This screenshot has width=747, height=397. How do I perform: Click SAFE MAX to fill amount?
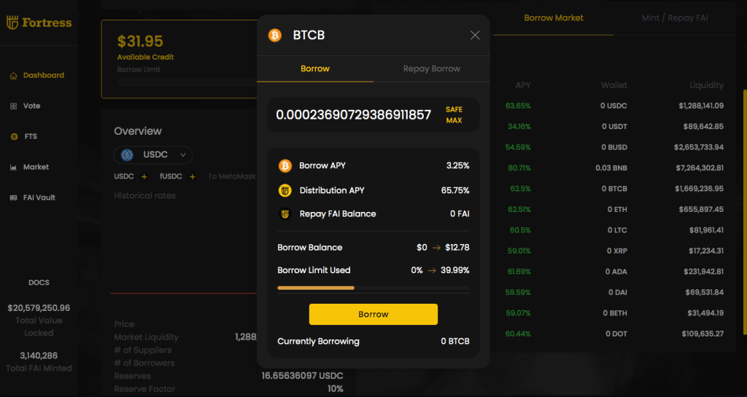(454, 115)
